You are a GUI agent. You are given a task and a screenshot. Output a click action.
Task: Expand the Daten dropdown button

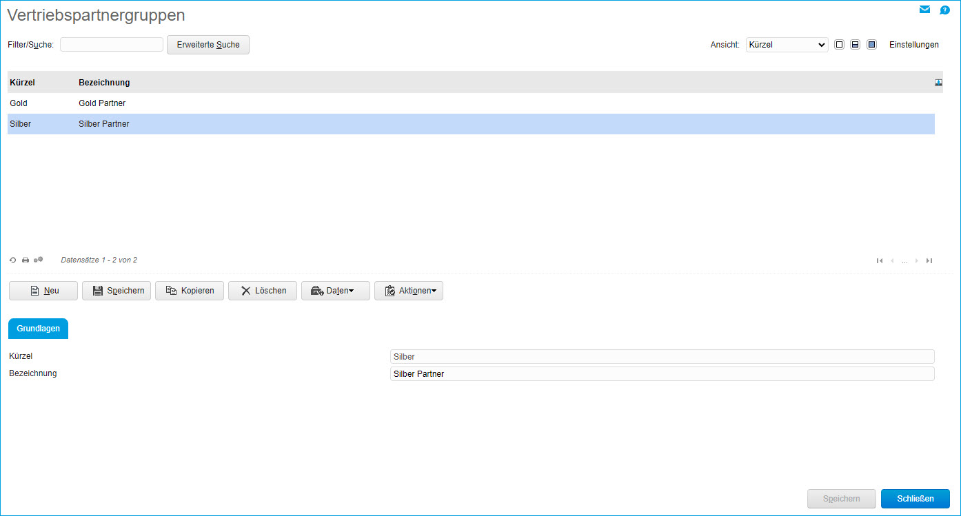point(336,291)
